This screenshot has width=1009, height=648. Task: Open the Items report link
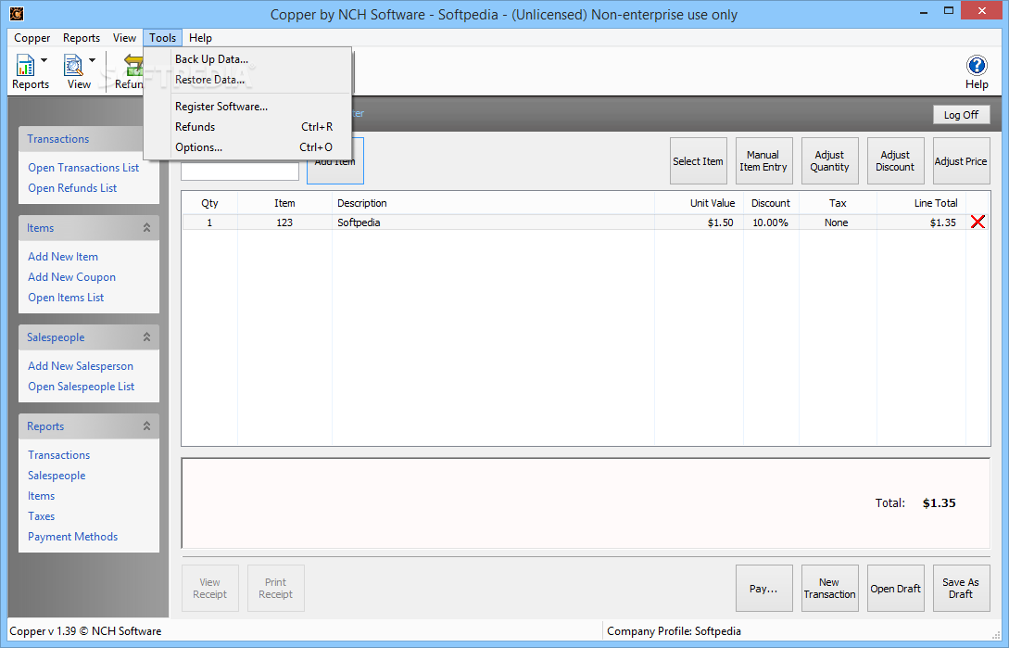pyautogui.click(x=41, y=496)
